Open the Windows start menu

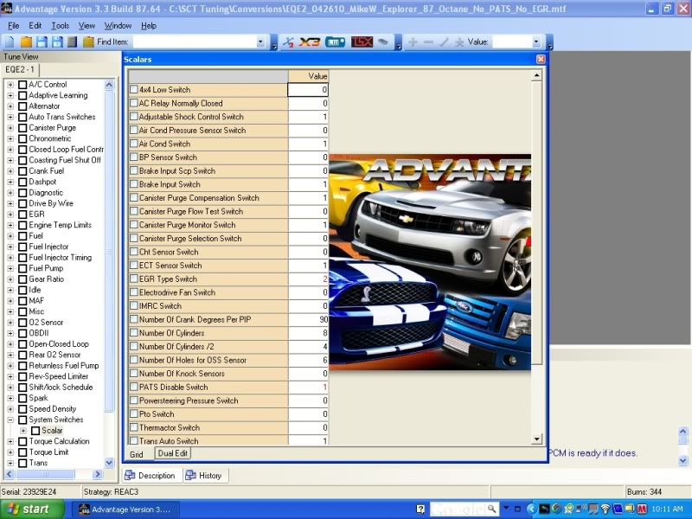pyautogui.click(x=32, y=509)
